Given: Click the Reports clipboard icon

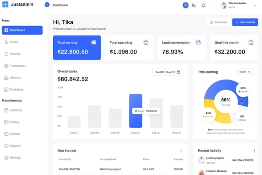Looking at the screenshot, I should click(x=6, y=54).
